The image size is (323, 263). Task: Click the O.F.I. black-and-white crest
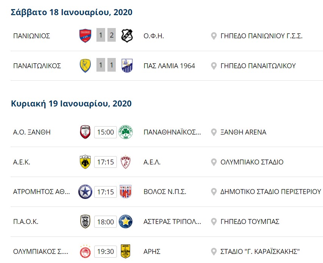pos(127,36)
